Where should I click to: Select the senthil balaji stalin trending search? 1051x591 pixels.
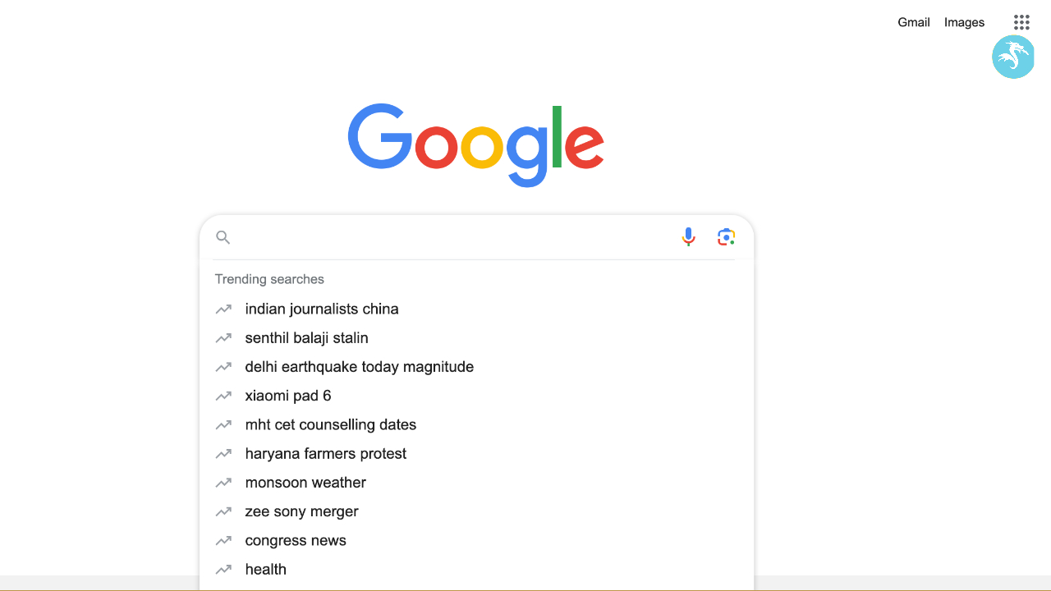coord(306,338)
